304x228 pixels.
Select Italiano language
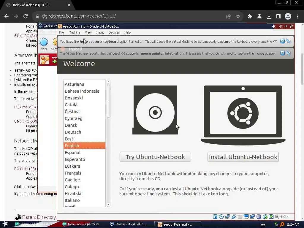[85, 200]
